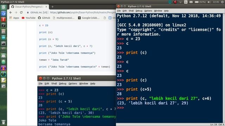Open Shell menu in front Python Shell

point(131,11)
